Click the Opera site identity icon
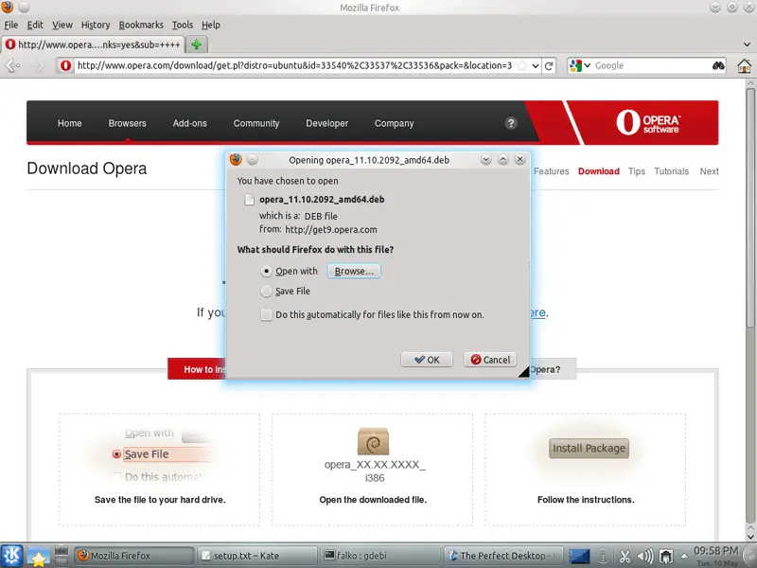 pos(65,65)
